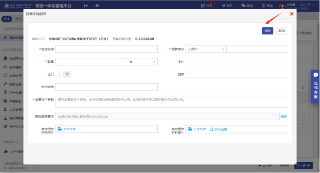This screenshot has width=320, height=173.
Task: Click the 主要技术参数 text area
Action: point(171,102)
